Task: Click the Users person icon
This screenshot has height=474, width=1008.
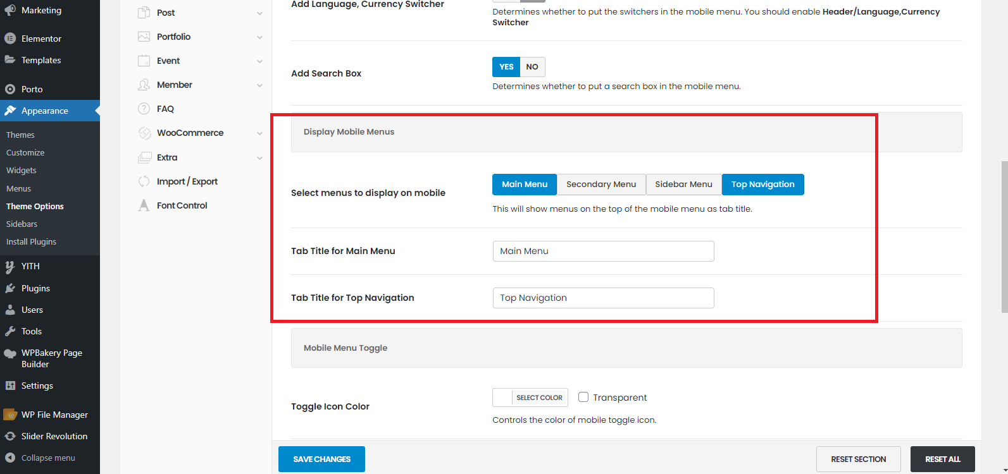Action: click(x=10, y=310)
